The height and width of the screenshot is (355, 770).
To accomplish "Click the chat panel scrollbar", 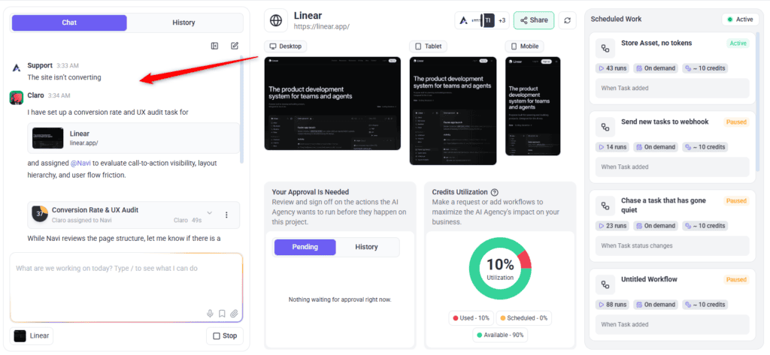I will pos(241,110).
